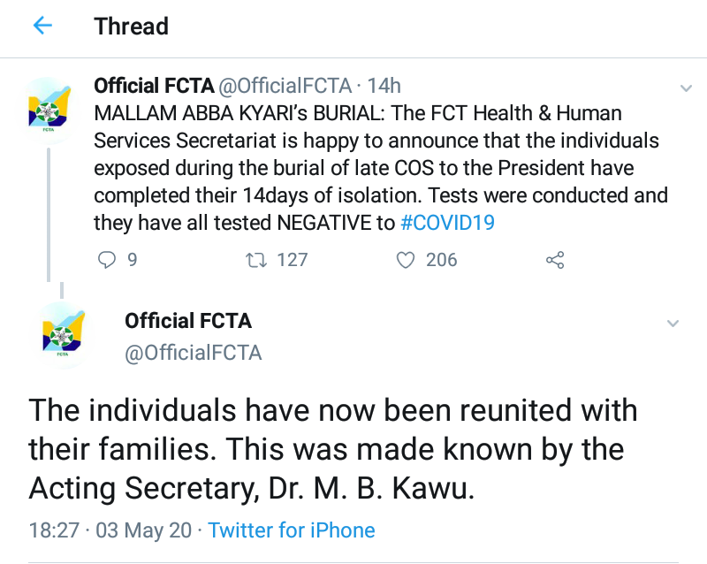
Task: Click @OfficialFCTA handle in the first tweet
Action: click(x=285, y=86)
